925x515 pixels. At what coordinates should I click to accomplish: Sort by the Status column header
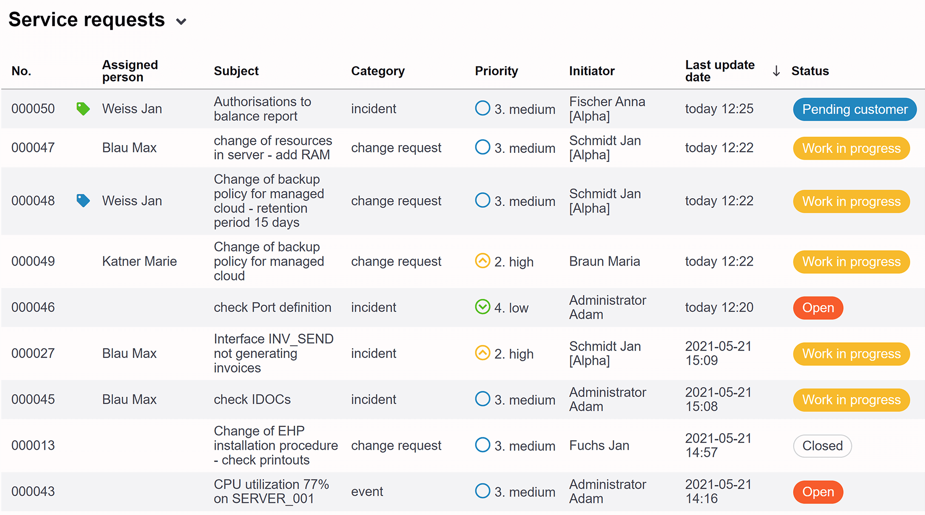(810, 71)
